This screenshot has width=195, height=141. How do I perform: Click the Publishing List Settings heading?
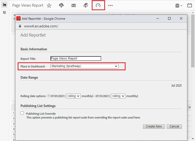click(x=38, y=106)
